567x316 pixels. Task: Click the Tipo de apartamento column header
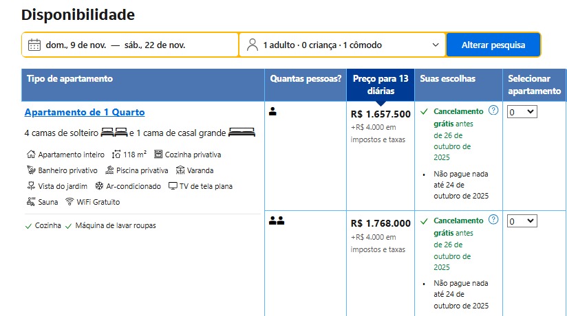[69, 79]
